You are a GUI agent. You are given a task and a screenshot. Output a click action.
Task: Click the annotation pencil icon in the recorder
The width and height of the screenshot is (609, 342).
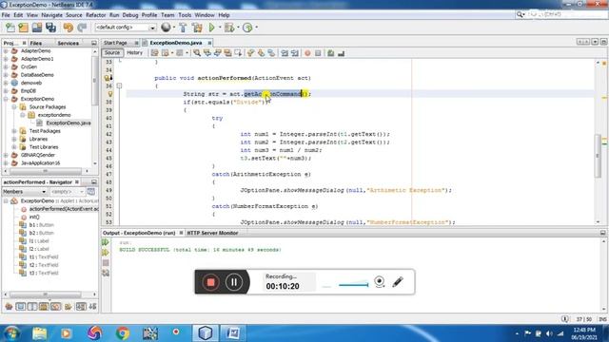pos(398,282)
